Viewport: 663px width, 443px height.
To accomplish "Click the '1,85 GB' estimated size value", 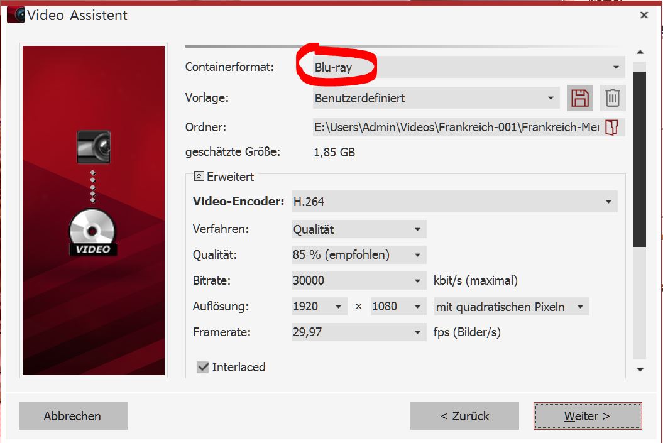I will 334,152.
